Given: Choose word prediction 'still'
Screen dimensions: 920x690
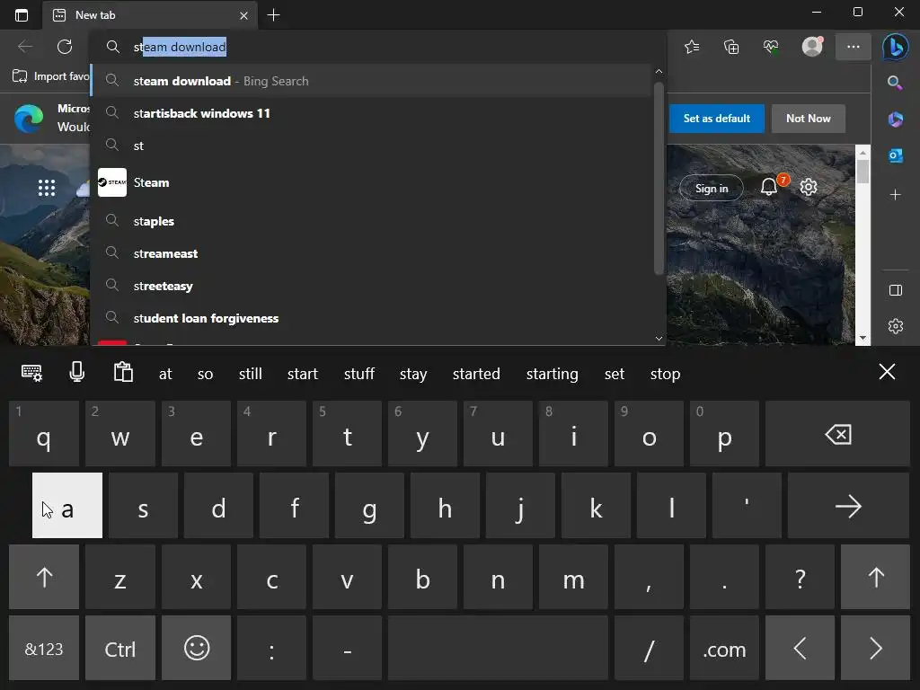Looking at the screenshot, I should click(250, 374).
